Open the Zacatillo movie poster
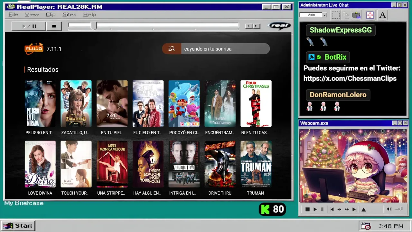This screenshot has height=232, width=412. click(76, 103)
